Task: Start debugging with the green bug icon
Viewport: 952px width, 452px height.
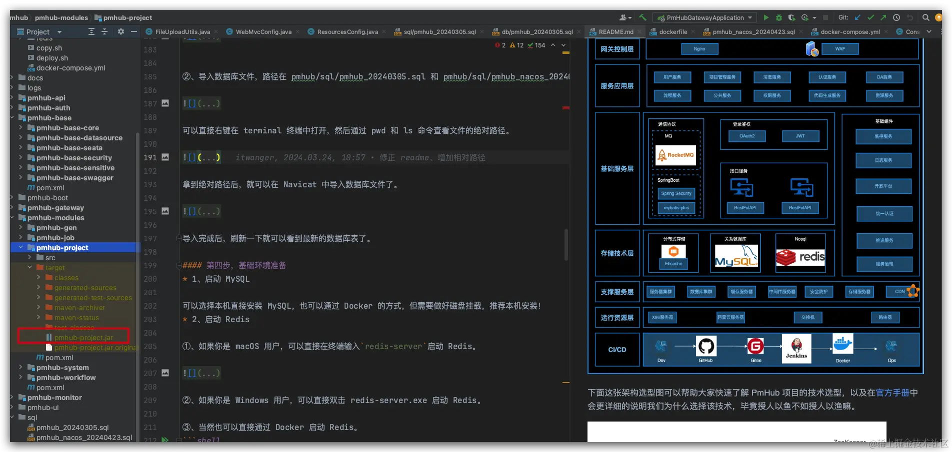Action: click(x=778, y=17)
